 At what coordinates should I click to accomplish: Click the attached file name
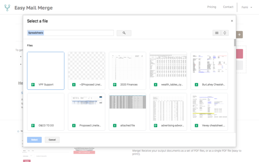[x=127, y=126]
